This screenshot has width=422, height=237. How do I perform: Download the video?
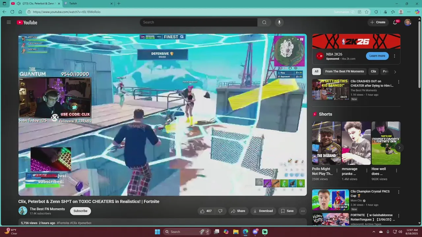[263, 211]
